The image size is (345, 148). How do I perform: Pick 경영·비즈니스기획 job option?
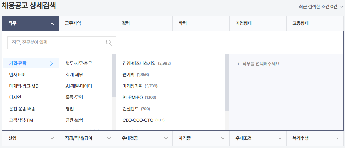(139, 64)
